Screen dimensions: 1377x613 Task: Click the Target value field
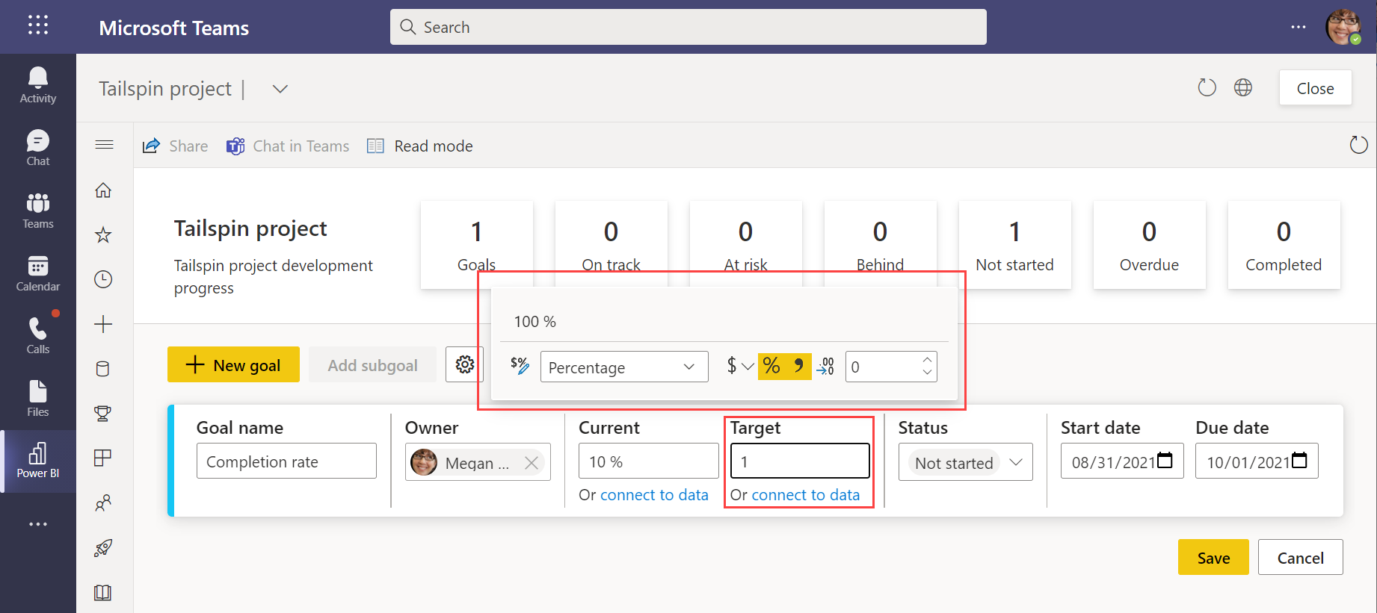click(x=800, y=461)
